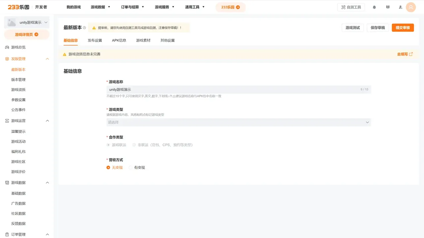Switch to the 游戏素材 tab

pyautogui.click(x=143, y=40)
